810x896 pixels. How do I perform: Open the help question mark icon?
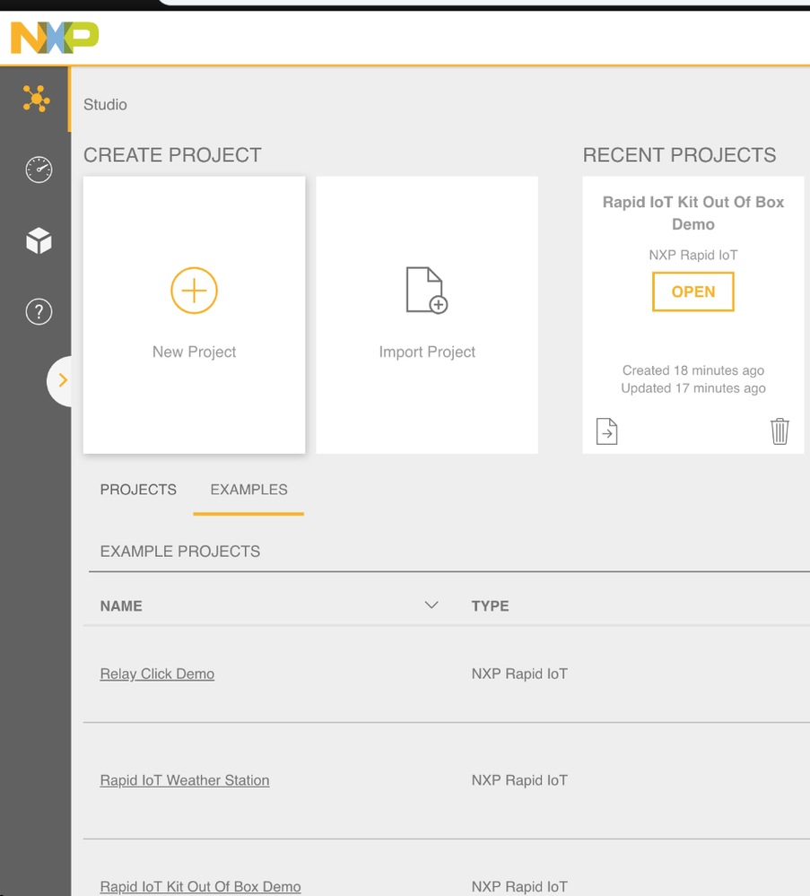(x=39, y=312)
